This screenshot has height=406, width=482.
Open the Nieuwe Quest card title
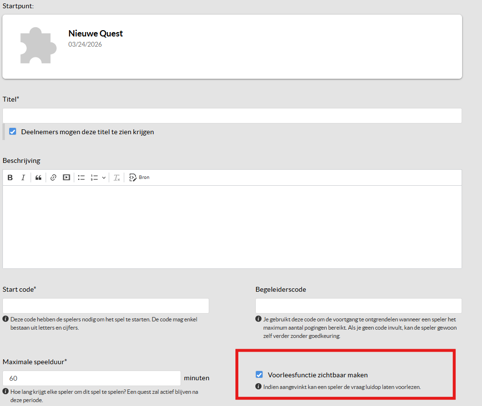[x=96, y=34]
